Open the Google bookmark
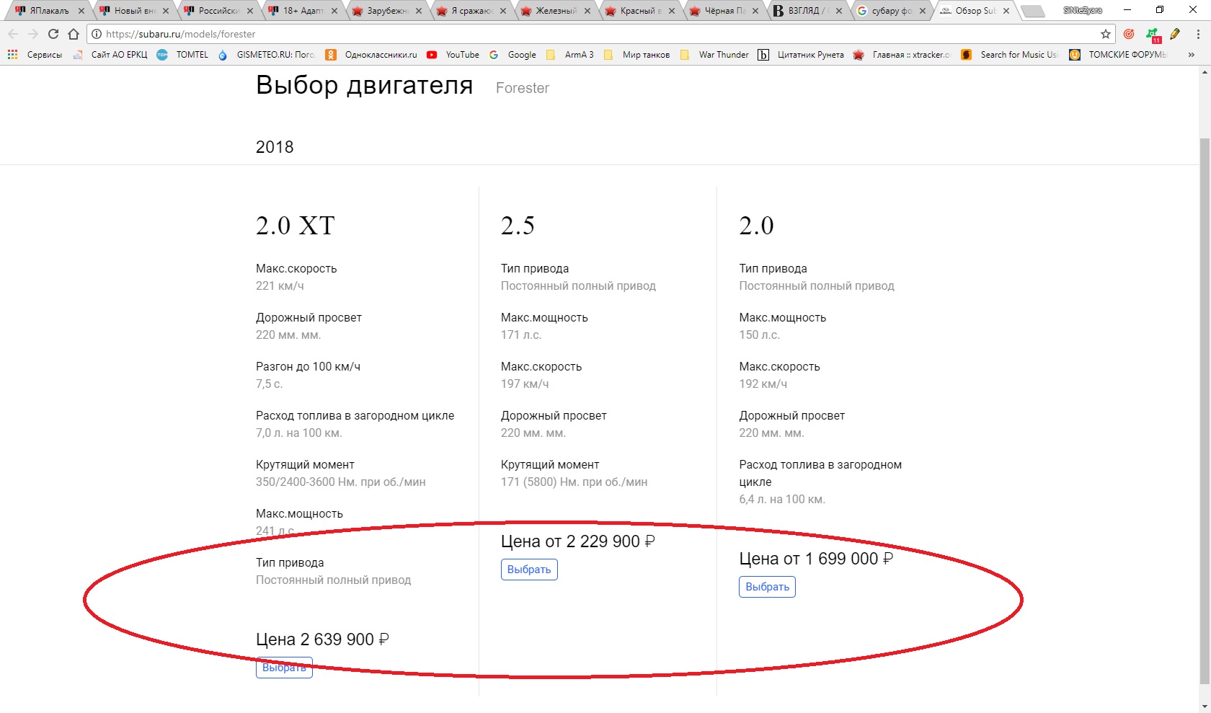Image resolution: width=1211 pixels, height=713 pixels. pyautogui.click(x=513, y=55)
